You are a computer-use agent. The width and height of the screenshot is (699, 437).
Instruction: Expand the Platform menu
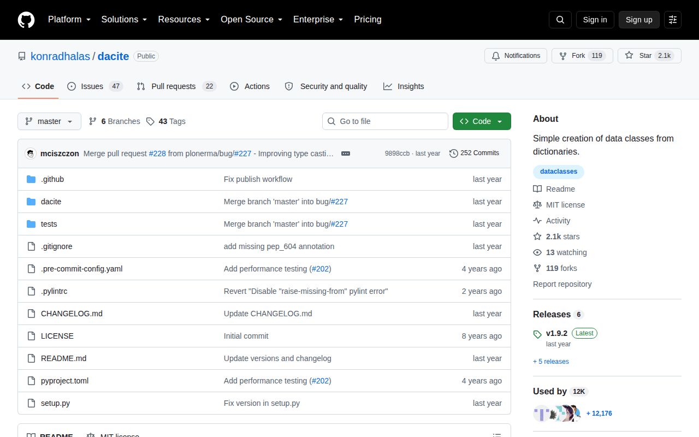[69, 20]
